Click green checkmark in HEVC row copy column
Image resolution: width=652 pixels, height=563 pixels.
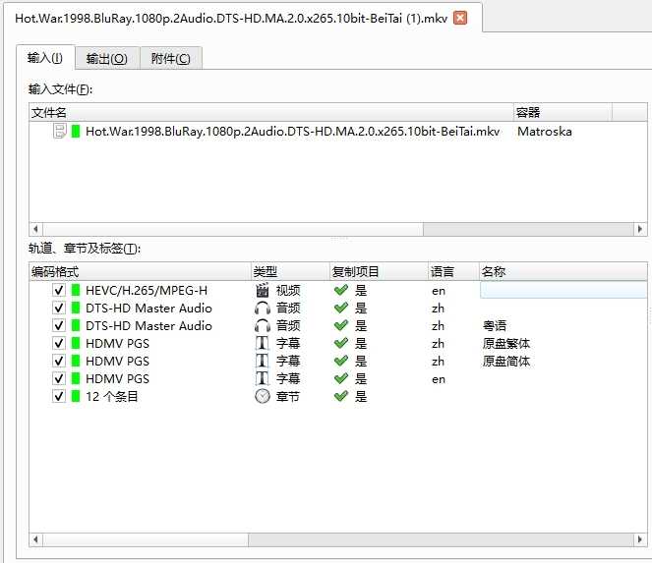341,291
